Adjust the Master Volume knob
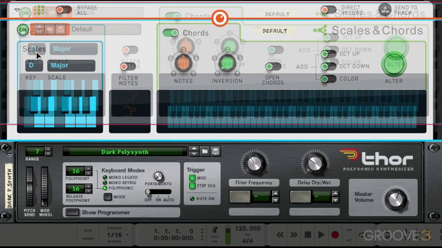This screenshot has height=248, width=442. pyautogui.click(x=396, y=200)
